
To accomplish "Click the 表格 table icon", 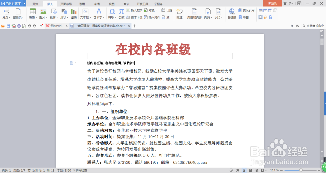I will click(33, 11).
